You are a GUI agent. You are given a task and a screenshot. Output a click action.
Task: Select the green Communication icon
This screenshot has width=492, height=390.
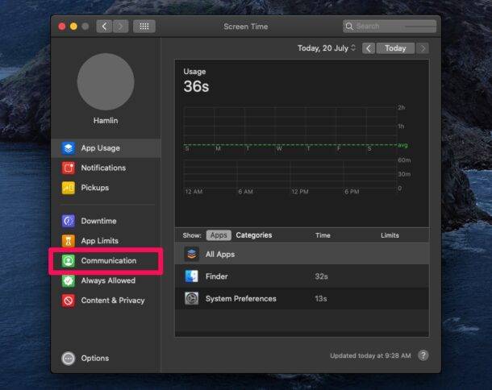[68, 260]
